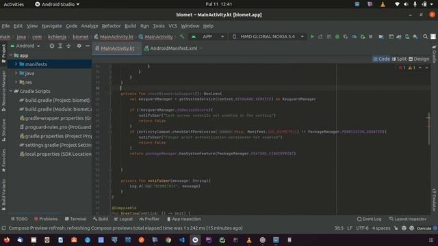Expand the manifests folder
438x246 pixels.
(16, 64)
